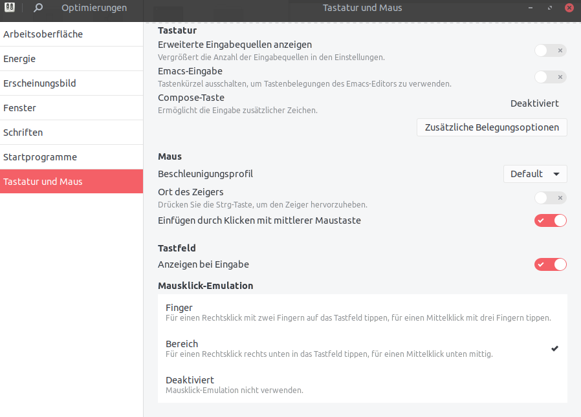The width and height of the screenshot is (581, 417).
Task: Select Finger mouse click emulation
Action: click(x=362, y=312)
